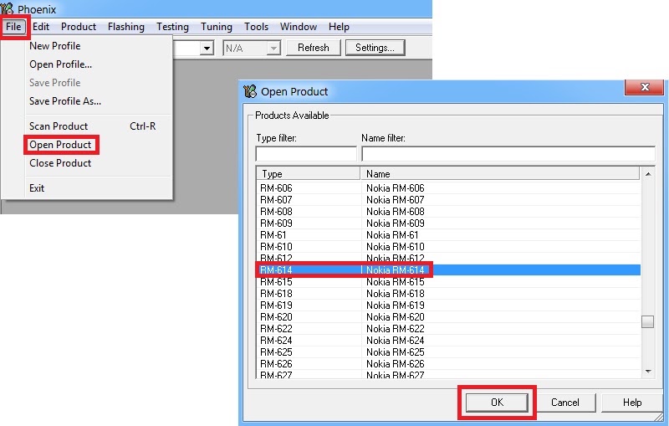Select the RM-620 row
Viewport: 669px width, 426px height.
click(448, 317)
